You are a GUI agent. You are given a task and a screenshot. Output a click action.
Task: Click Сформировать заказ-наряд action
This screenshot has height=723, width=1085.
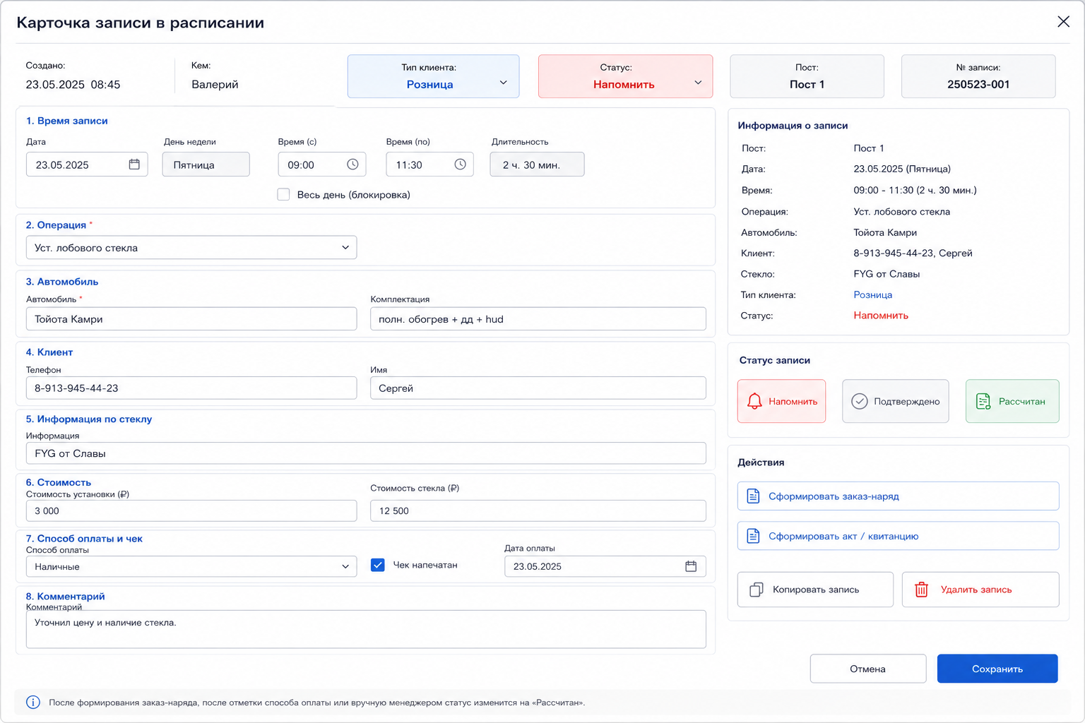coord(898,496)
